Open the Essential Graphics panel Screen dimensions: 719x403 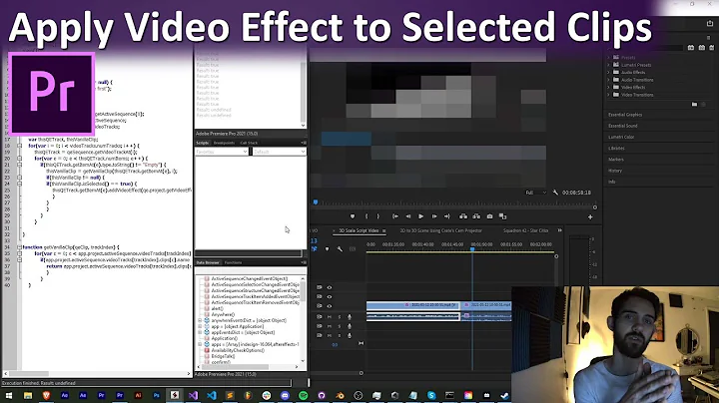[625, 115]
